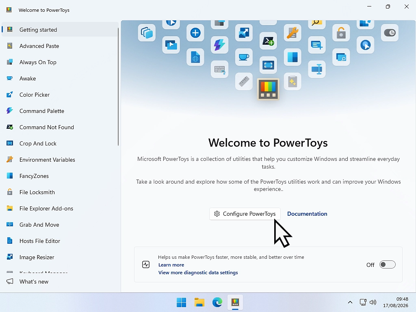Select the Color Picker eyedropper icon
The image size is (416, 312).
(10, 95)
